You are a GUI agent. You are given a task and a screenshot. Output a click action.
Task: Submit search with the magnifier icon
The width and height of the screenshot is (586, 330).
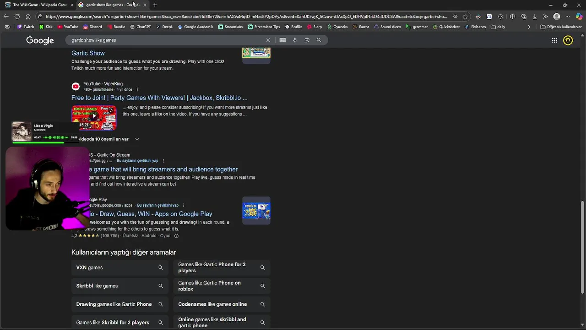coord(319,40)
